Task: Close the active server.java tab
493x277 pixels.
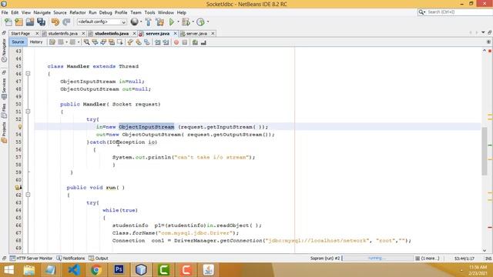Action: [x=176, y=33]
